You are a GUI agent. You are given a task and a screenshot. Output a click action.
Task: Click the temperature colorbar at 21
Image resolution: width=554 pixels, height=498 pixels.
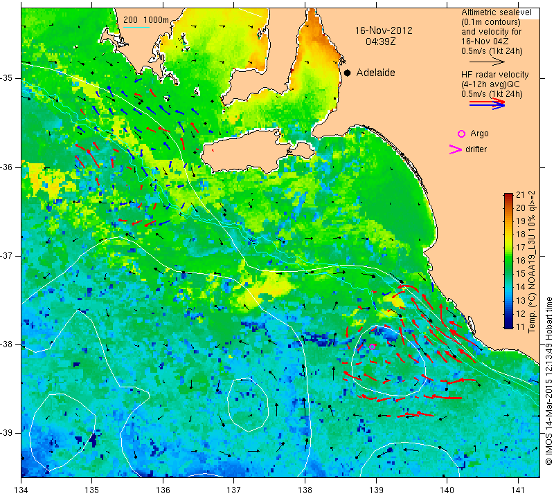(508, 194)
